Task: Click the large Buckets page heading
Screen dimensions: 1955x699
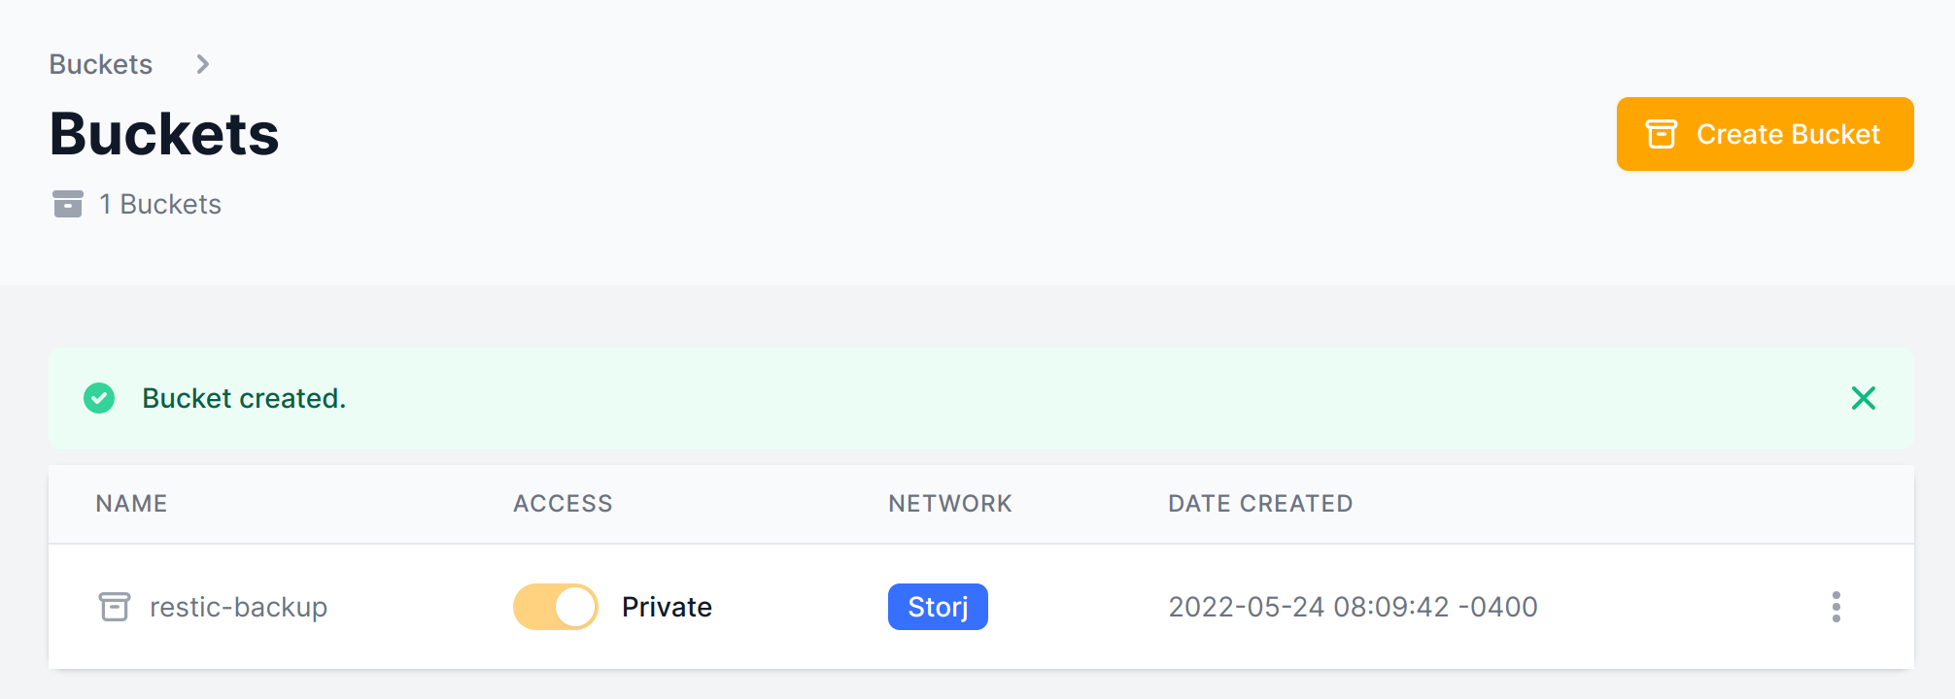Action: (x=164, y=134)
